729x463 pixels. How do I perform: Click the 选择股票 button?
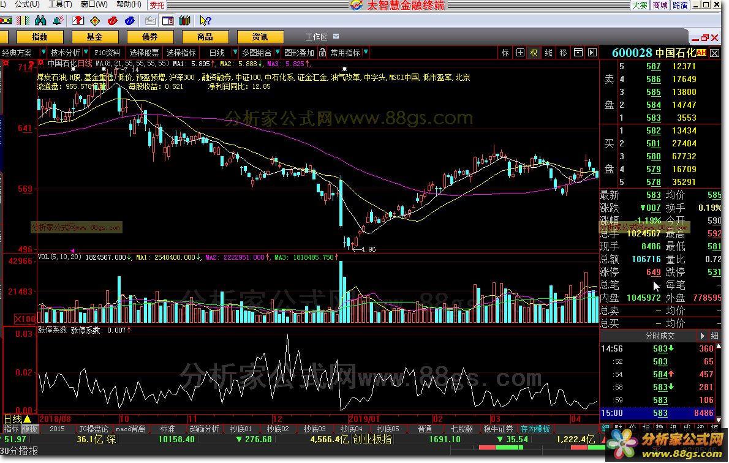(144, 53)
